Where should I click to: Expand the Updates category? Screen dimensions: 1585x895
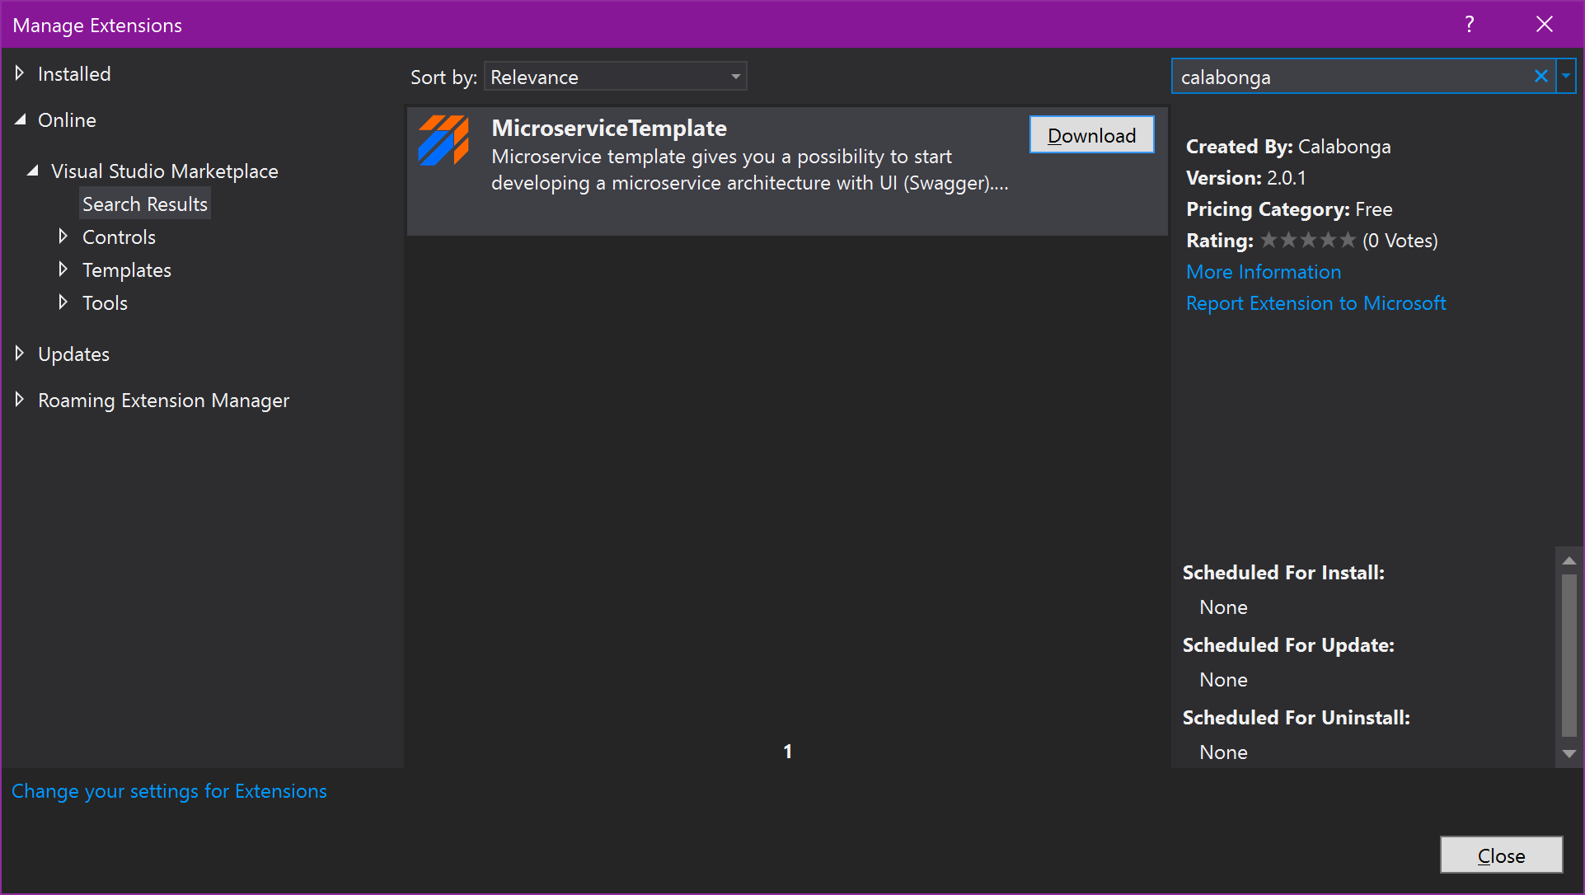20,354
